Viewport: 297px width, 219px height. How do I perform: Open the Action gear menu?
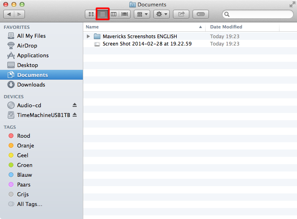pyautogui.click(x=162, y=14)
